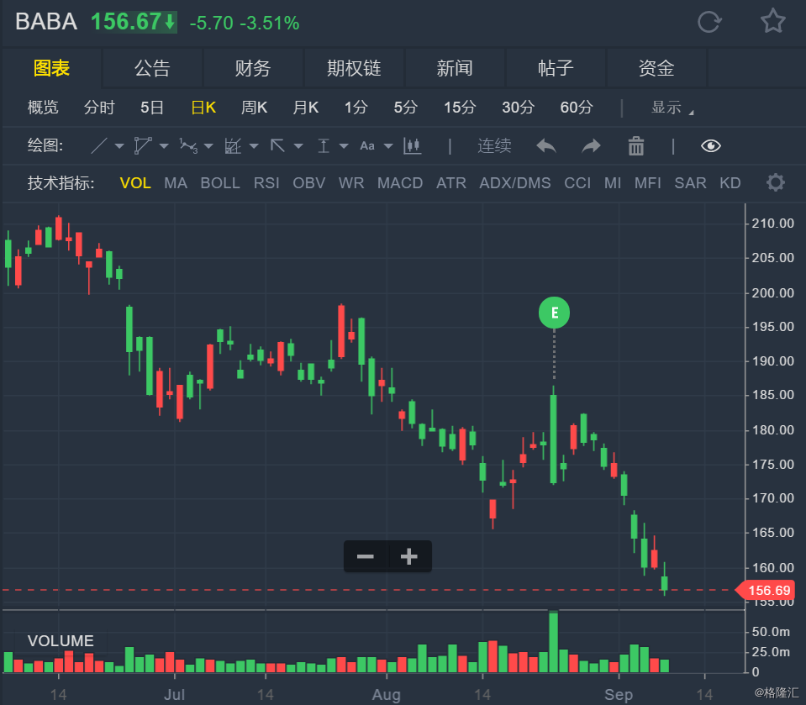Screen dimensions: 806x705
Task: Select the 30分 interval
Action: click(x=518, y=108)
